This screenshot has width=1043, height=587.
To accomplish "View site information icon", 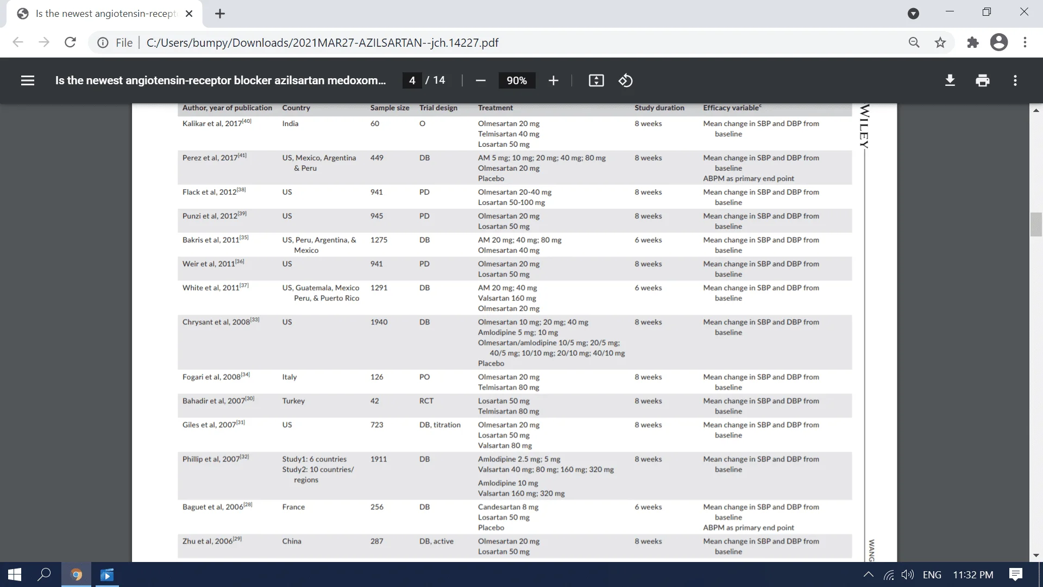I will point(103,42).
